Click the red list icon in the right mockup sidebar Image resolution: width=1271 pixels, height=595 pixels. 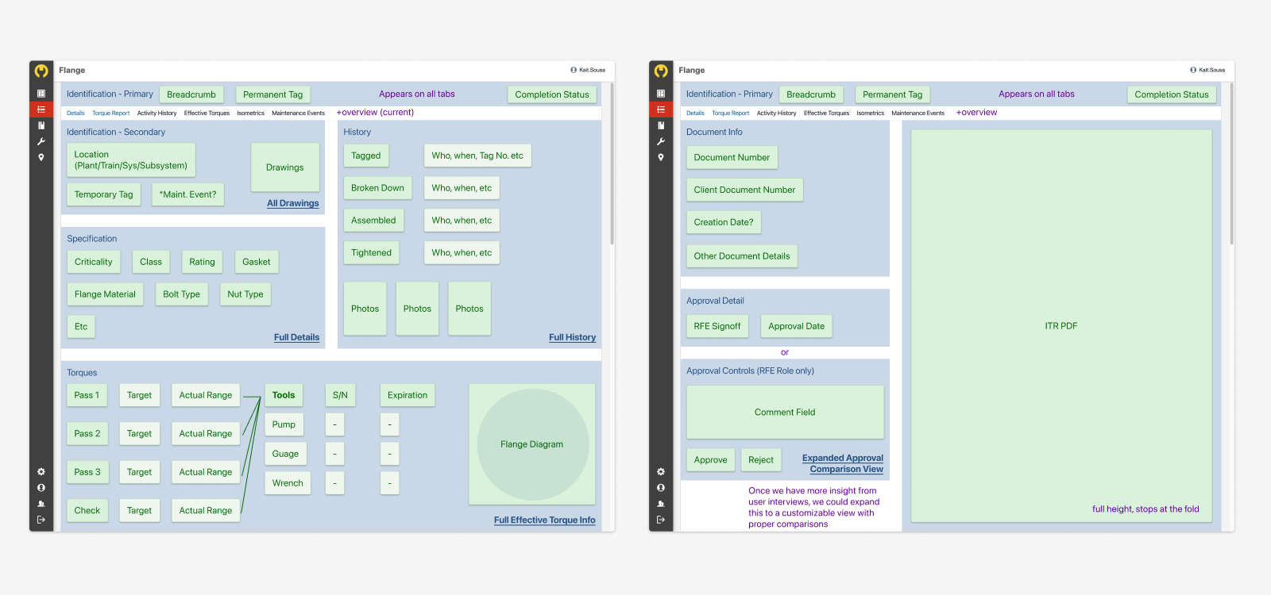(x=661, y=109)
